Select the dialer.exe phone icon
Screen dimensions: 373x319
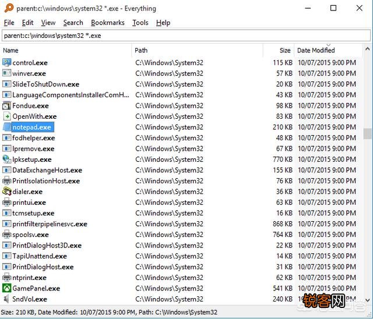(x=7, y=192)
